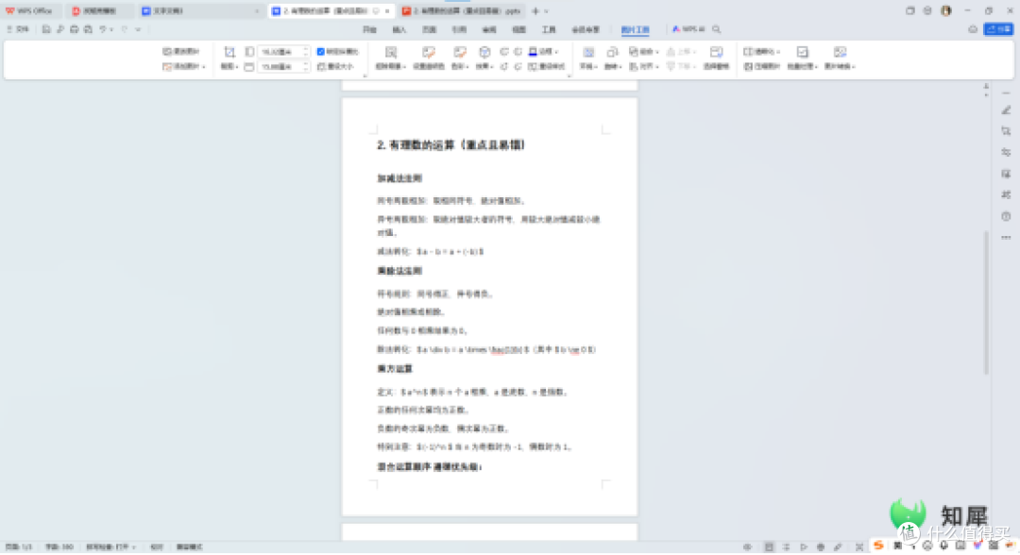The height and width of the screenshot is (555, 1020).
Task: Click the 加减法法则 subheading in document
Action: coord(399,178)
